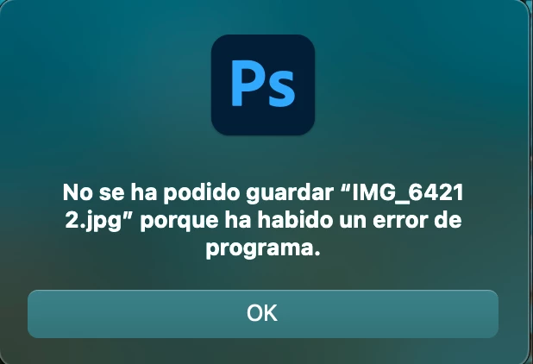The image size is (533, 364).
Task: Click the "IMG_6421" part of the filename
Action: tap(408, 193)
